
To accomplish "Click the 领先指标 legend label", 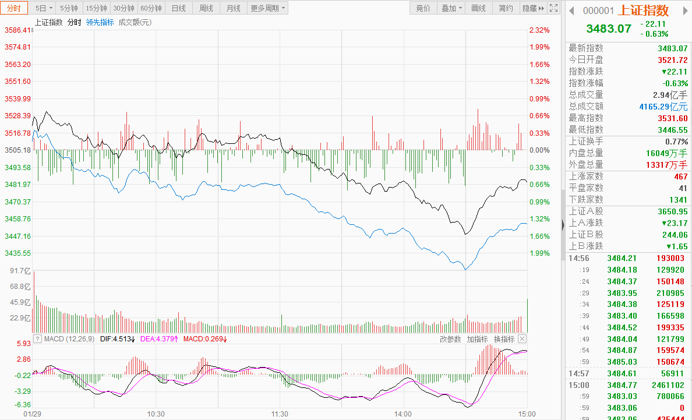I will coord(100,22).
